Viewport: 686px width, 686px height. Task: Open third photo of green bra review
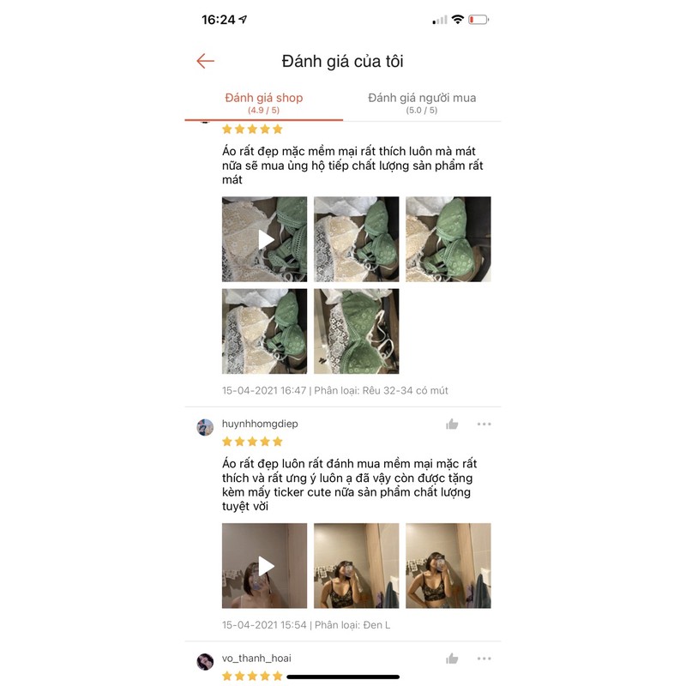tap(448, 239)
